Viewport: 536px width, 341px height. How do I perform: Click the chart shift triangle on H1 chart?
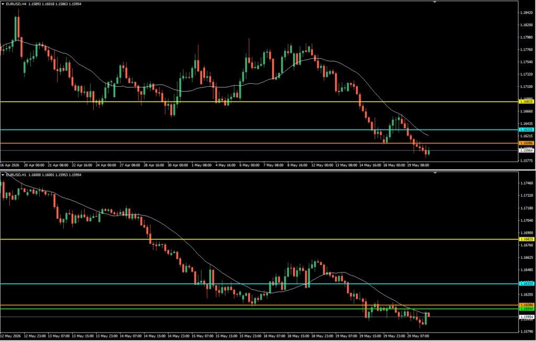click(x=435, y=173)
